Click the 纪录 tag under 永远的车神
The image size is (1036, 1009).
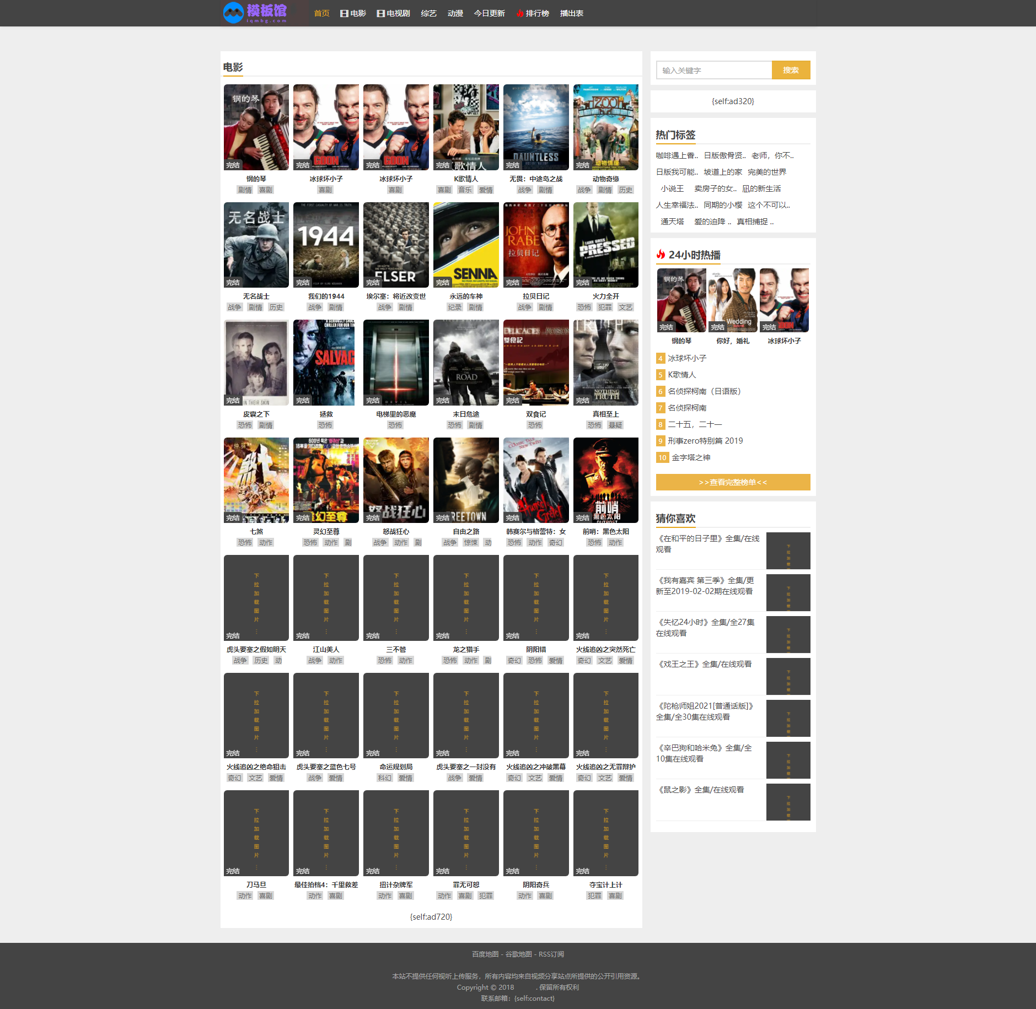[x=455, y=307]
